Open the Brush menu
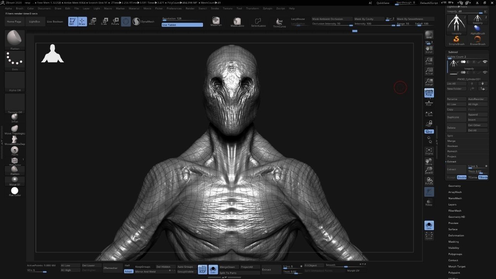 [19, 8]
